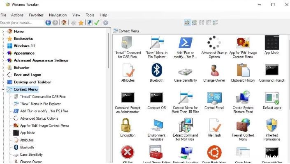Image resolution: width=290 pixels, height=164 pixels.
Task: Select Case Sensitivity in the left tree
Action: (x=31, y=155)
